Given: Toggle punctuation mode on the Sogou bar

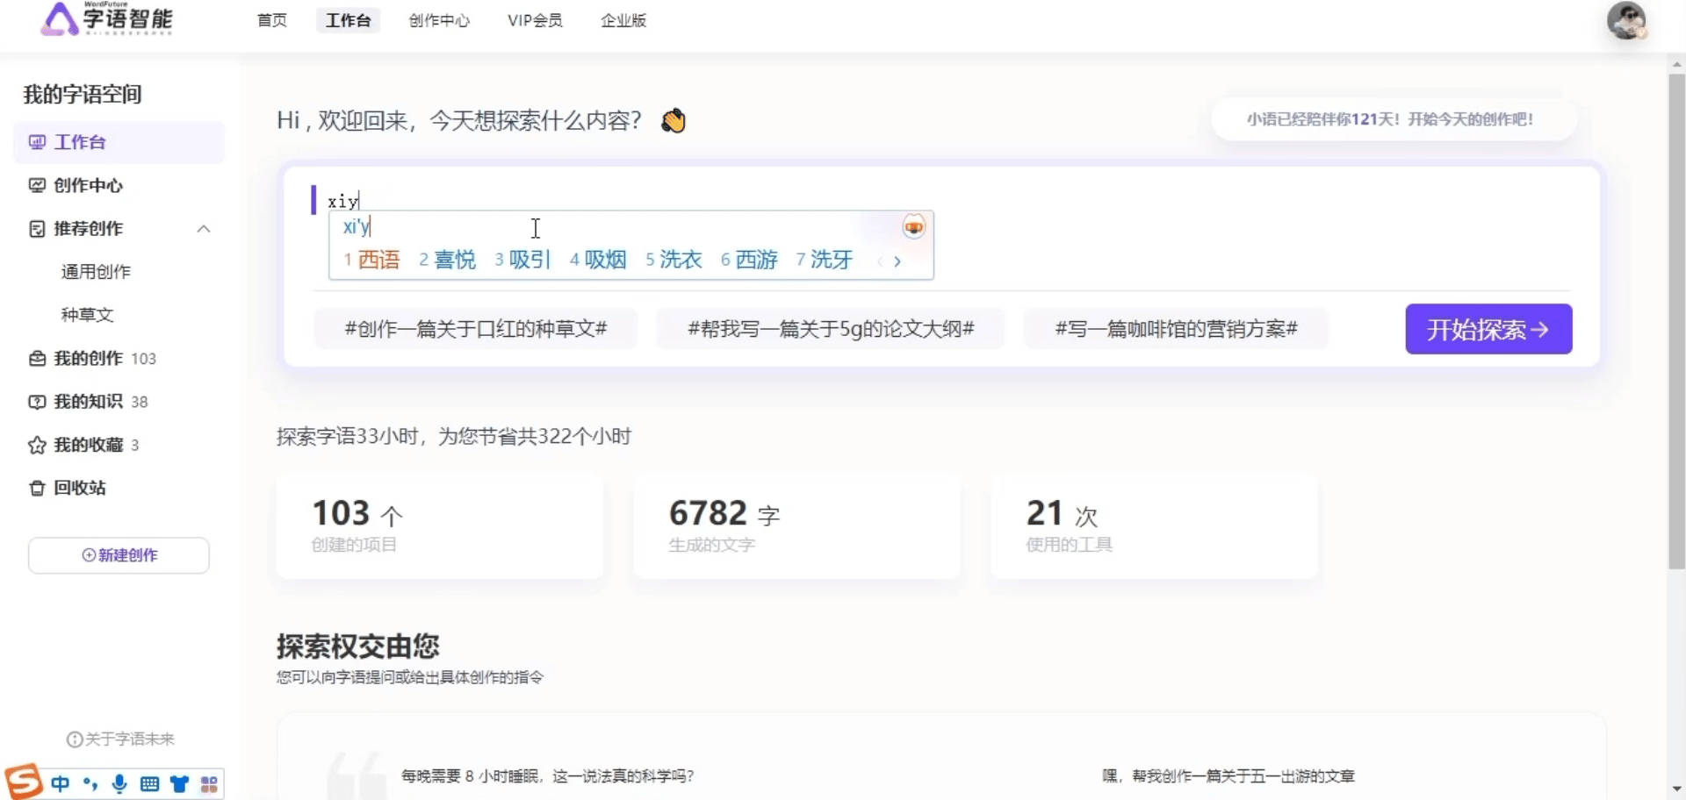Looking at the screenshot, I should [x=90, y=783].
